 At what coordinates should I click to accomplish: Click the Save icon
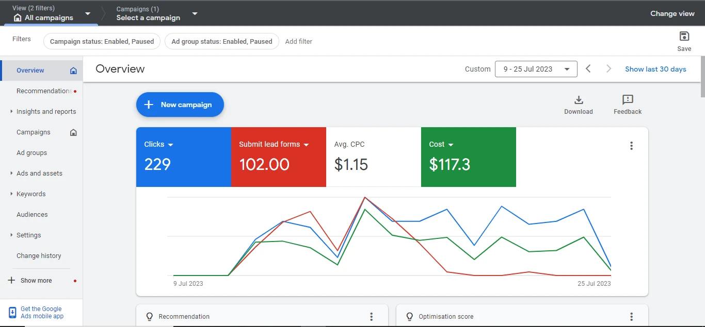point(684,36)
